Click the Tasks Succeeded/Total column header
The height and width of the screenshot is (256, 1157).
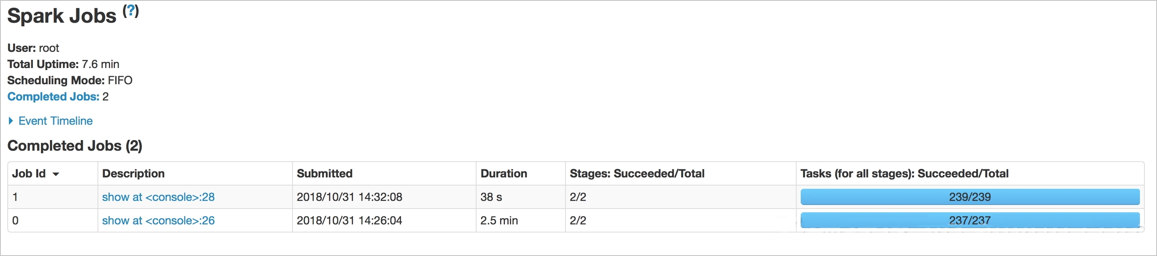point(904,174)
